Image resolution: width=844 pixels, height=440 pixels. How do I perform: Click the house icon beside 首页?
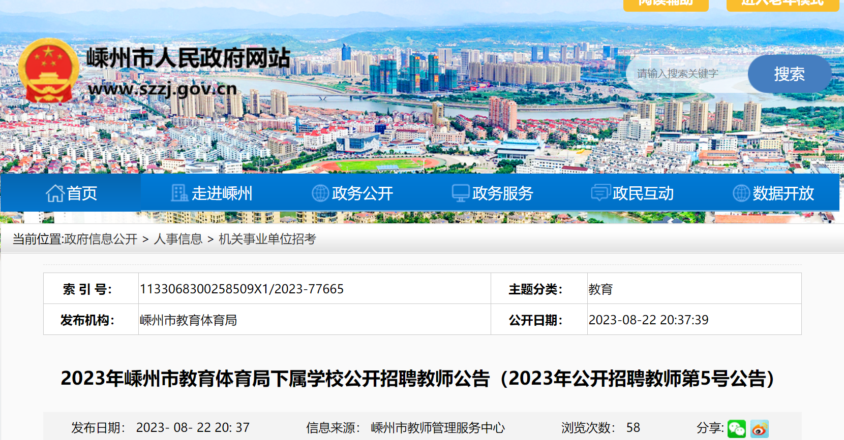(55, 193)
